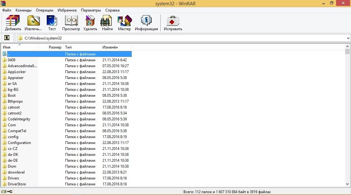Image resolution: width=351 pixels, height=195 pixels.
Task: Sort the list by Имя column header
Action: pos(20,47)
